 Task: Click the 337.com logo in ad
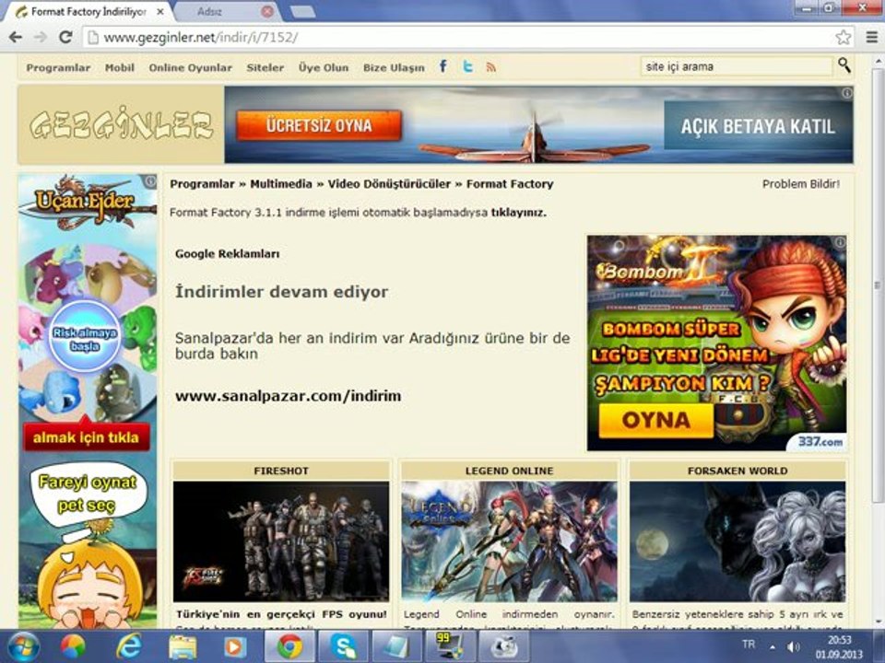(820, 441)
